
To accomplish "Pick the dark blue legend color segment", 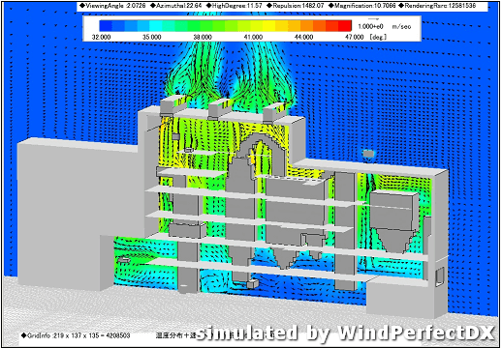I will (x=106, y=26).
